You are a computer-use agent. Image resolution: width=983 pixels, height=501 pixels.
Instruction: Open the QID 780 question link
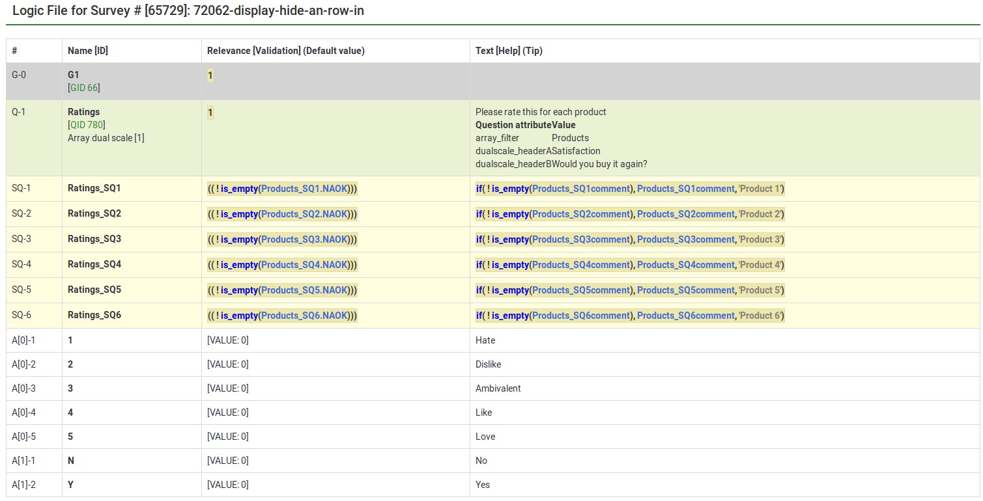[x=87, y=125]
